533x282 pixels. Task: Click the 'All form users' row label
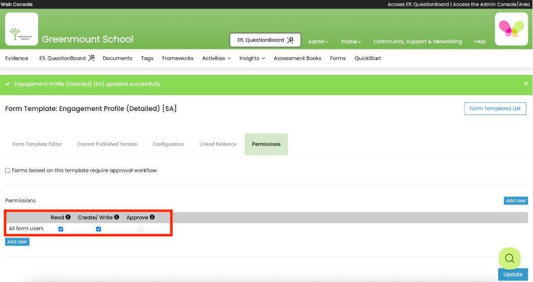coord(26,229)
